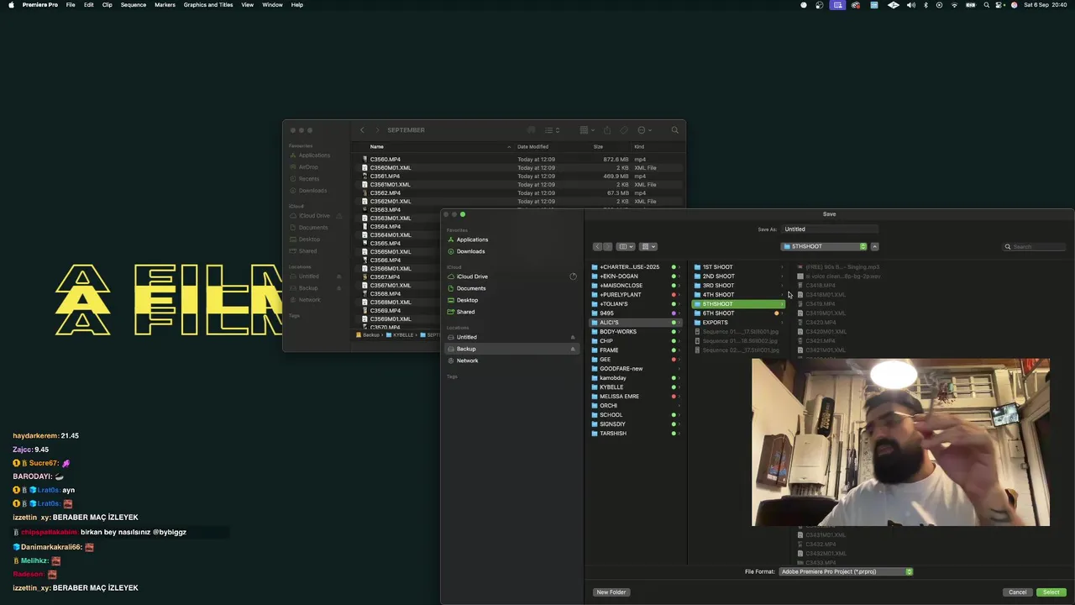Expand the 2ND SHOOT folder chevron

(782, 276)
